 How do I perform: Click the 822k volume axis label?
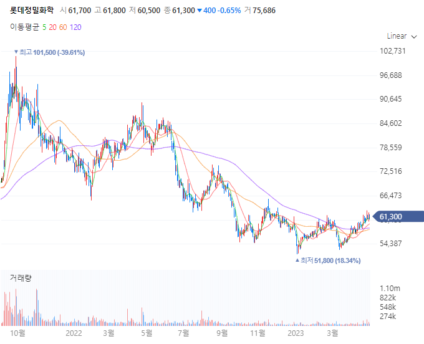[x=388, y=298]
